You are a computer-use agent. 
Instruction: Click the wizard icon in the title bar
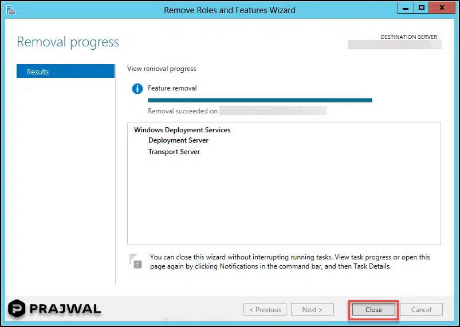[10, 9]
